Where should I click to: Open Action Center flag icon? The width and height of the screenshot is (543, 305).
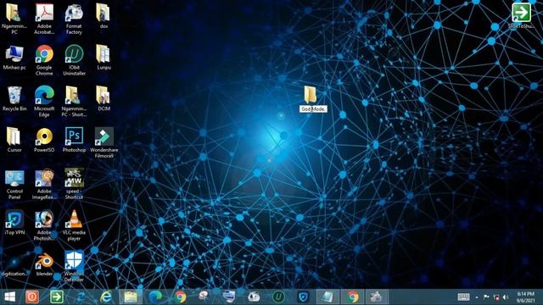[486, 297]
